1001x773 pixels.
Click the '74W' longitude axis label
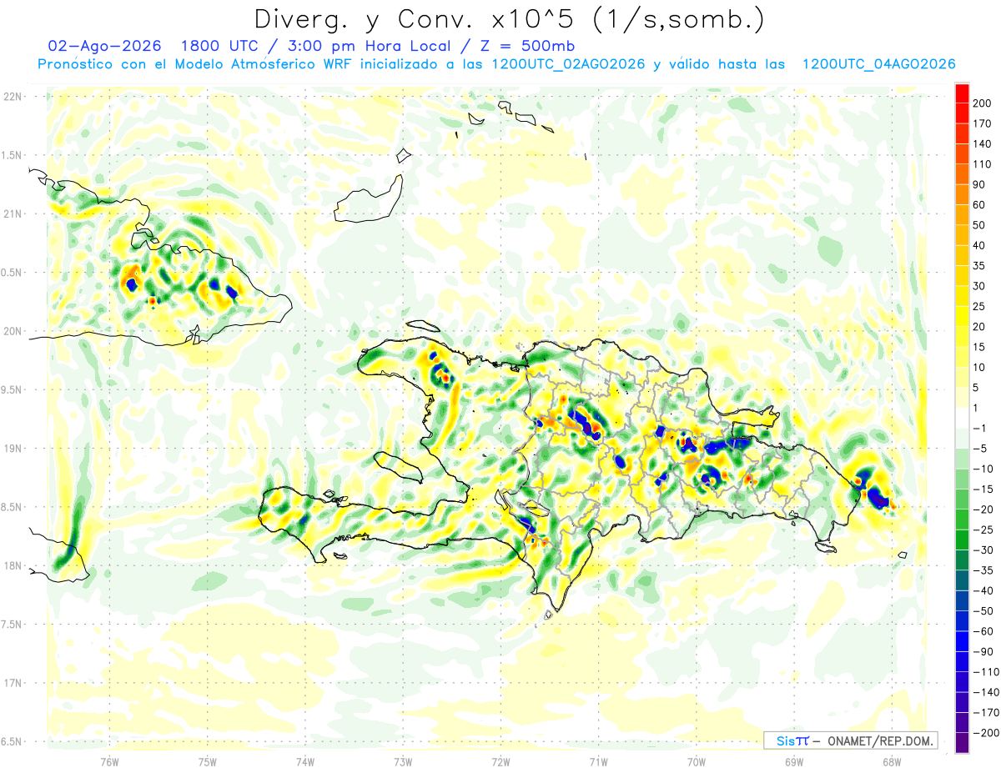coord(304,761)
